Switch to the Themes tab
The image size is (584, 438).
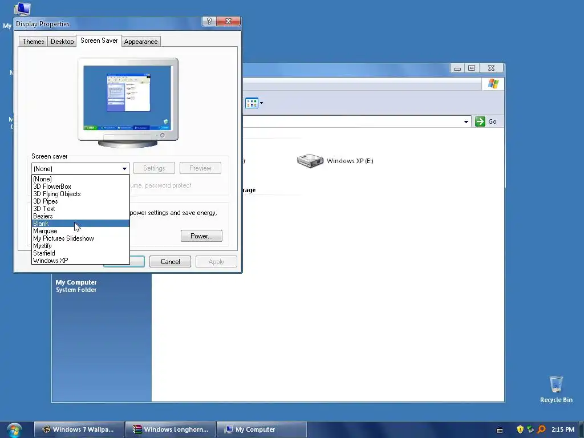pyautogui.click(x=33, y=41)
